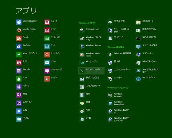The image size is (172, 138).
Task: Open the メモ帳 notepad icon
Action: tap(82, 119)
